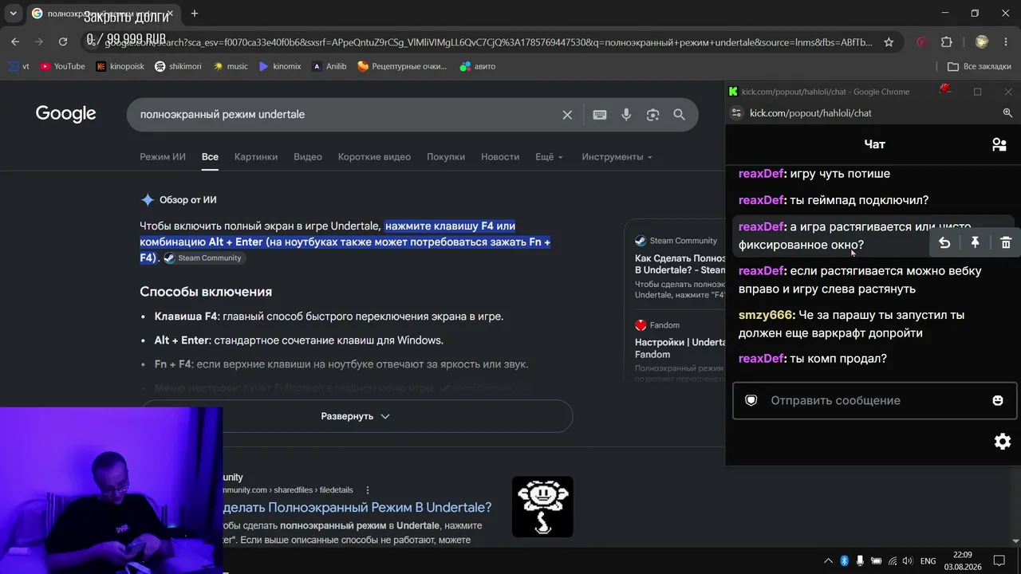Open the volume control in the taskbar

coord(909,560)
